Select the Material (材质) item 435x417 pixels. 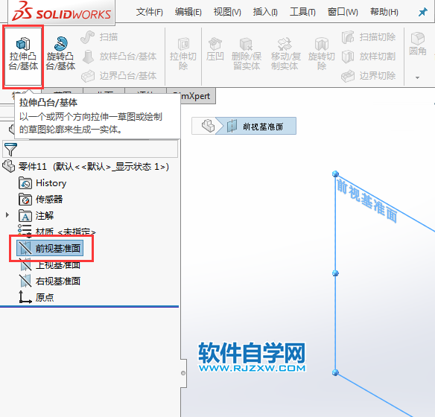57,232
